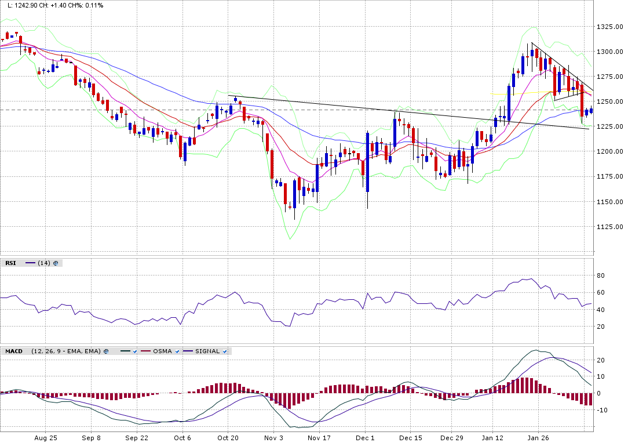Click the RSI period (14) text

tap(44, 263)
